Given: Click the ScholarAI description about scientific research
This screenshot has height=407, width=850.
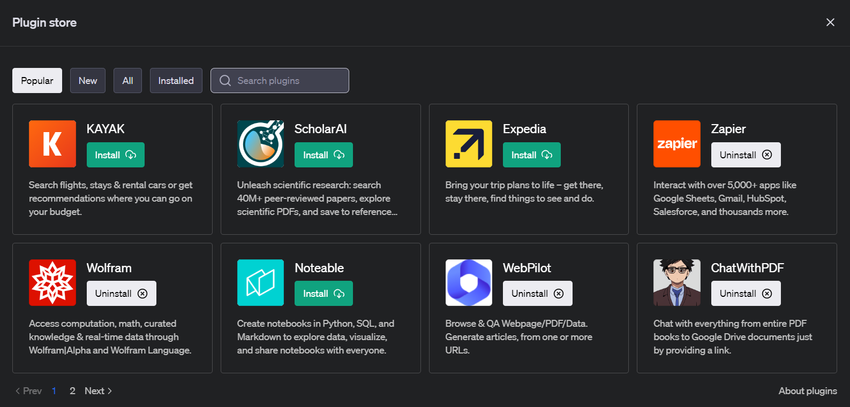Looking at the screenshot, I should coord(318,198).
